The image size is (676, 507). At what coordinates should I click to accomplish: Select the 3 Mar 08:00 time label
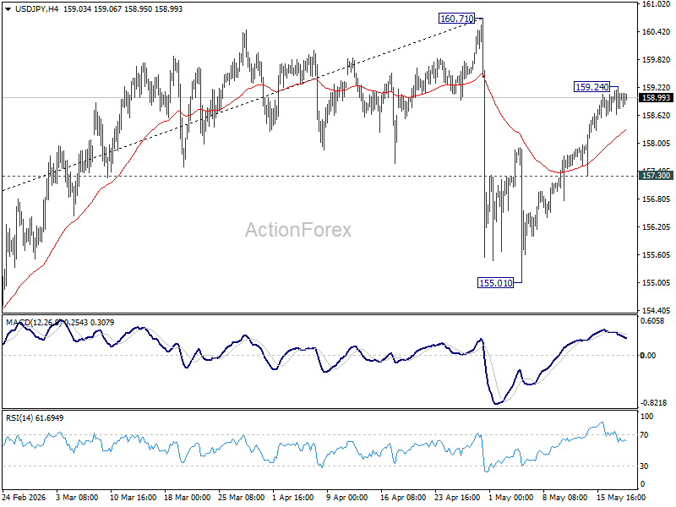(77, 498)
